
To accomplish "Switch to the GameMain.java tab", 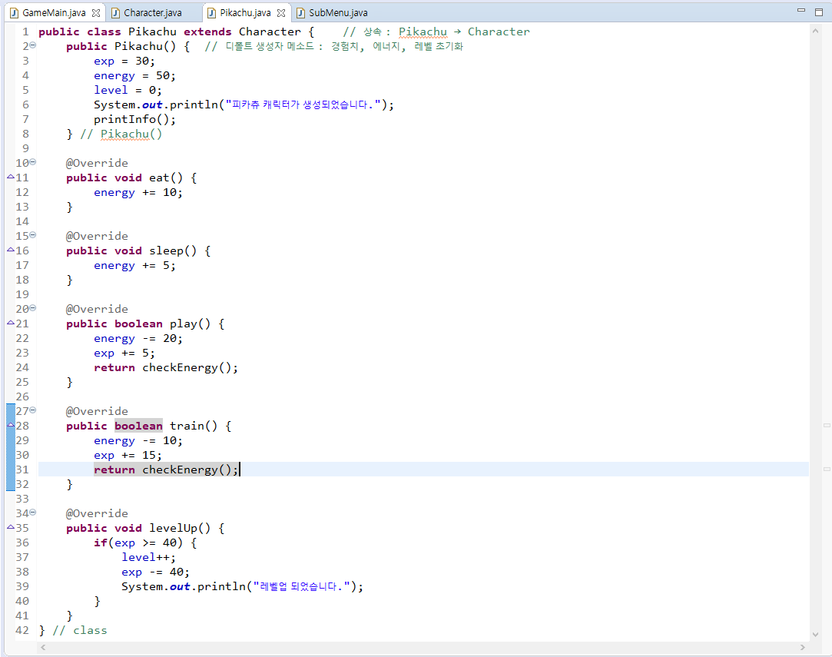I will pos(54,13).
